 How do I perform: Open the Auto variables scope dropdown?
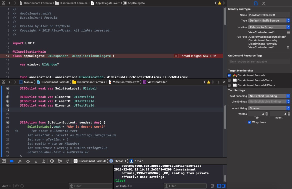pos(7,186)
